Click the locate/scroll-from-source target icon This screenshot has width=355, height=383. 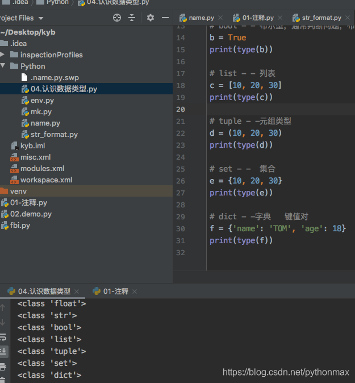[117, 18]
